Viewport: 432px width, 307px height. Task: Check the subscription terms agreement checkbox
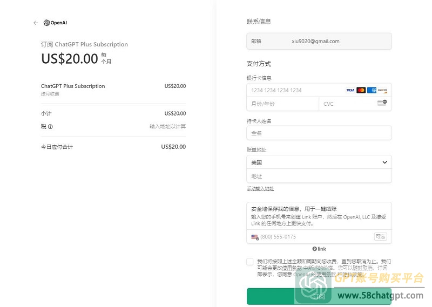250,262
